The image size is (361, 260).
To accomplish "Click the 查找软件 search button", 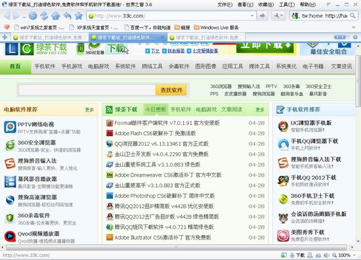I will pyautogui.click(x=171, y=90).
